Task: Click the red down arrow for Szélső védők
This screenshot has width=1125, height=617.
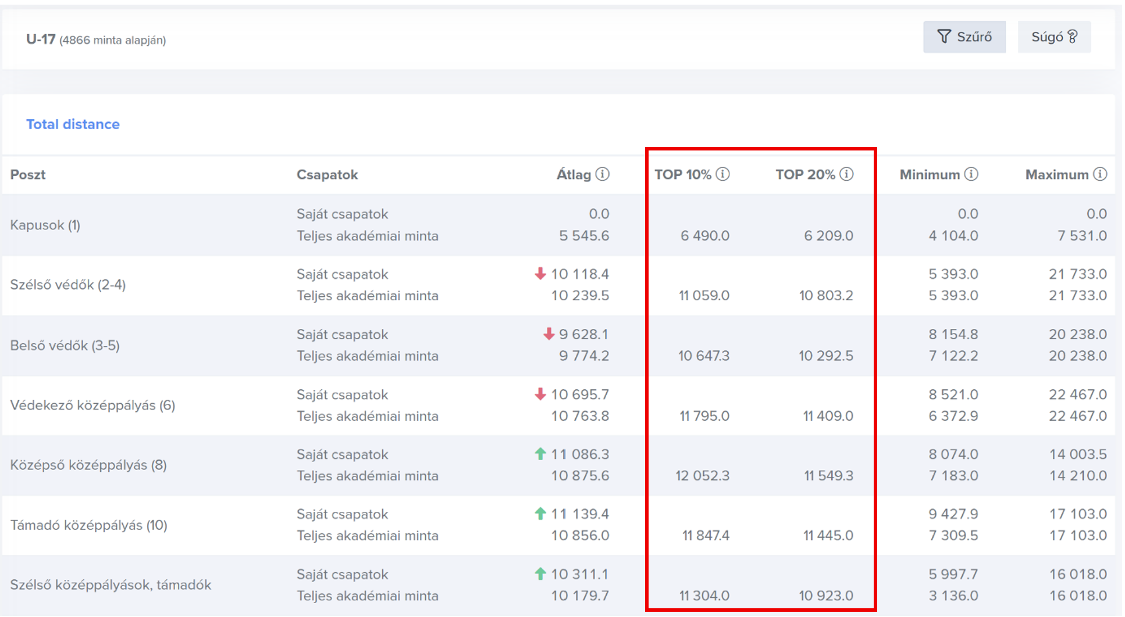Action: (540, 274)
